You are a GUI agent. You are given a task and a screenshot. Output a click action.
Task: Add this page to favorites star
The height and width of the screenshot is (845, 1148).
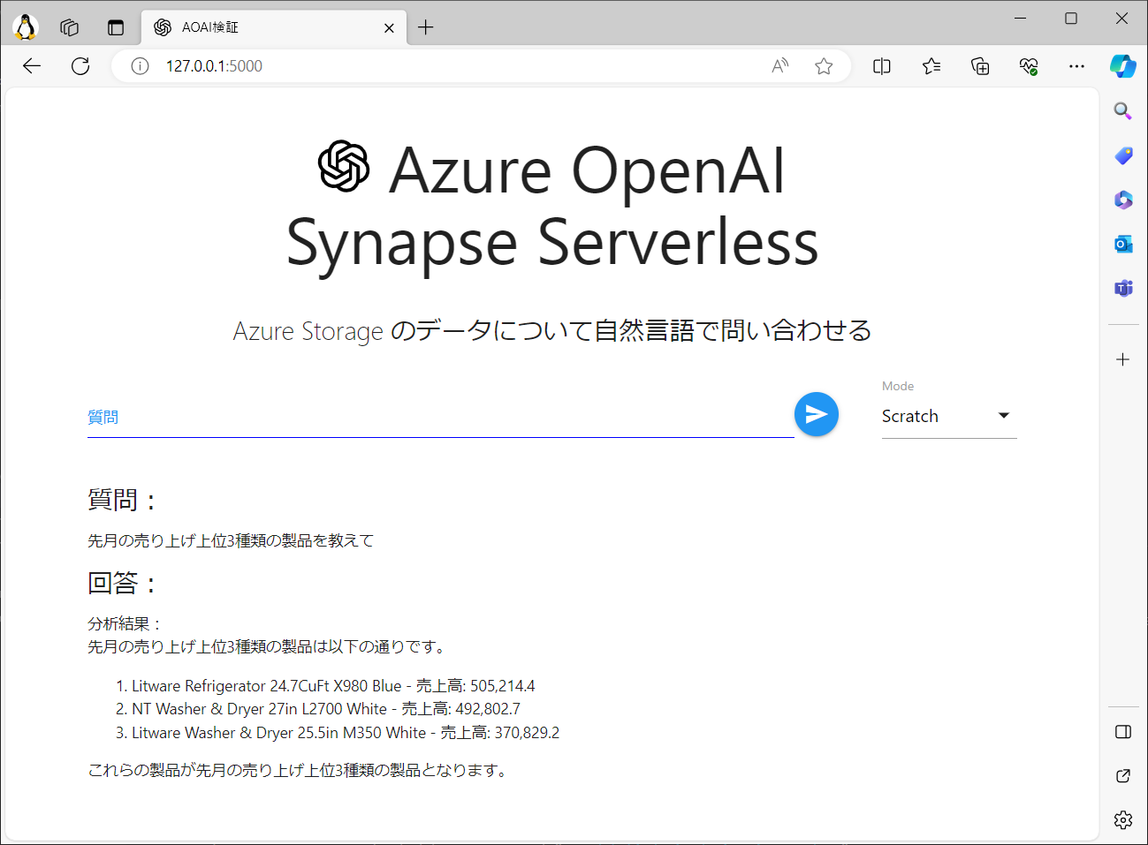click(x=824, y=66)
